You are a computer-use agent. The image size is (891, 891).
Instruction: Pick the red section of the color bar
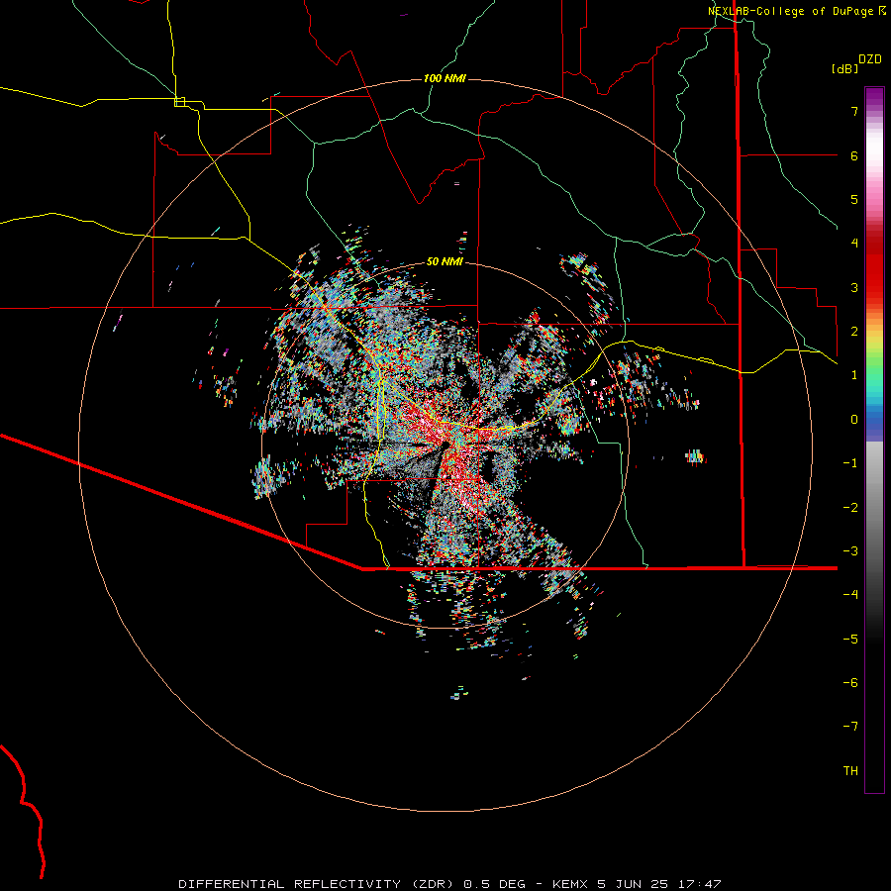click(874, 267)
